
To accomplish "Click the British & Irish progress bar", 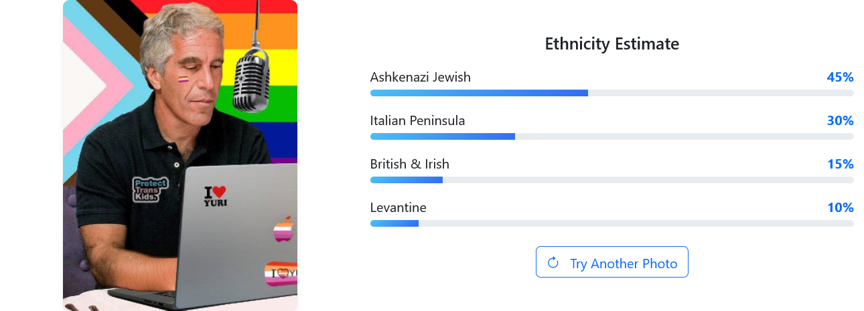I will tap(611, 180).
